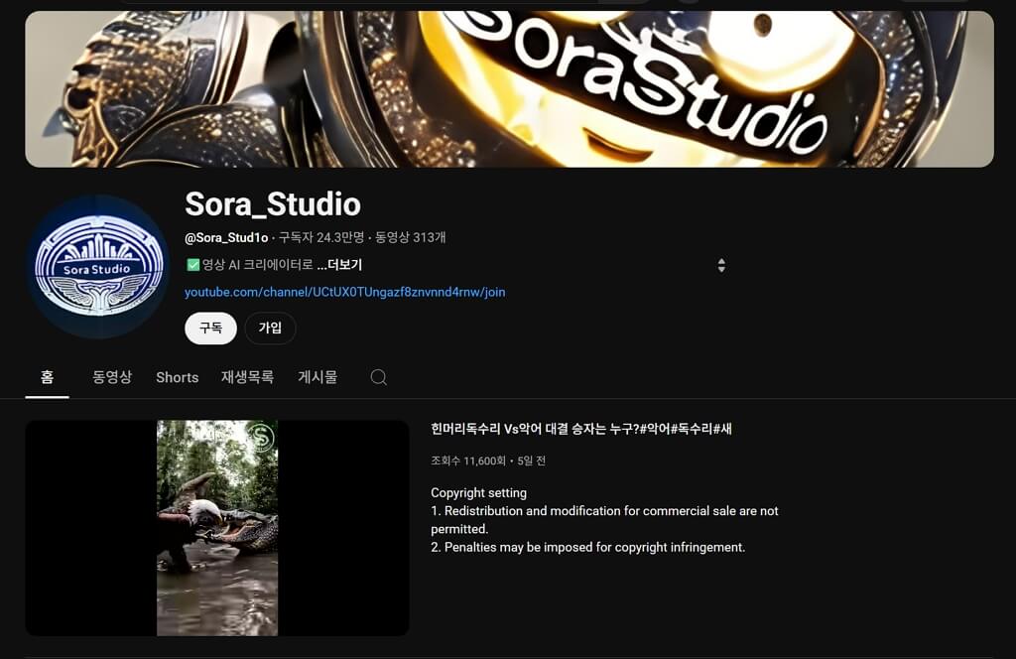The width and height of the screenshot is (1016, 659).
Task: Play the featured eagle vs crocodile video
Action: coord(217,528)
